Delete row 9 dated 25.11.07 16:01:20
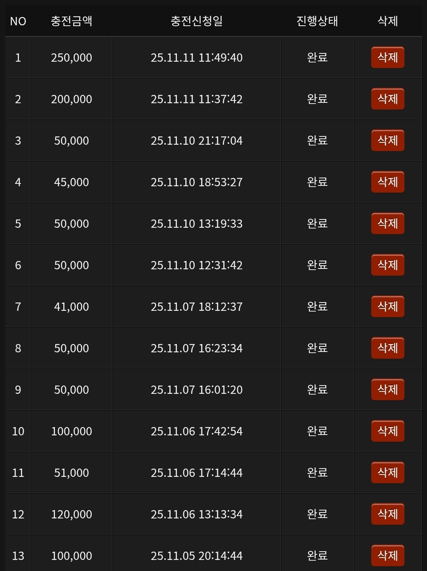The height and width of the screenshot is (571, 427). point(387,389)
